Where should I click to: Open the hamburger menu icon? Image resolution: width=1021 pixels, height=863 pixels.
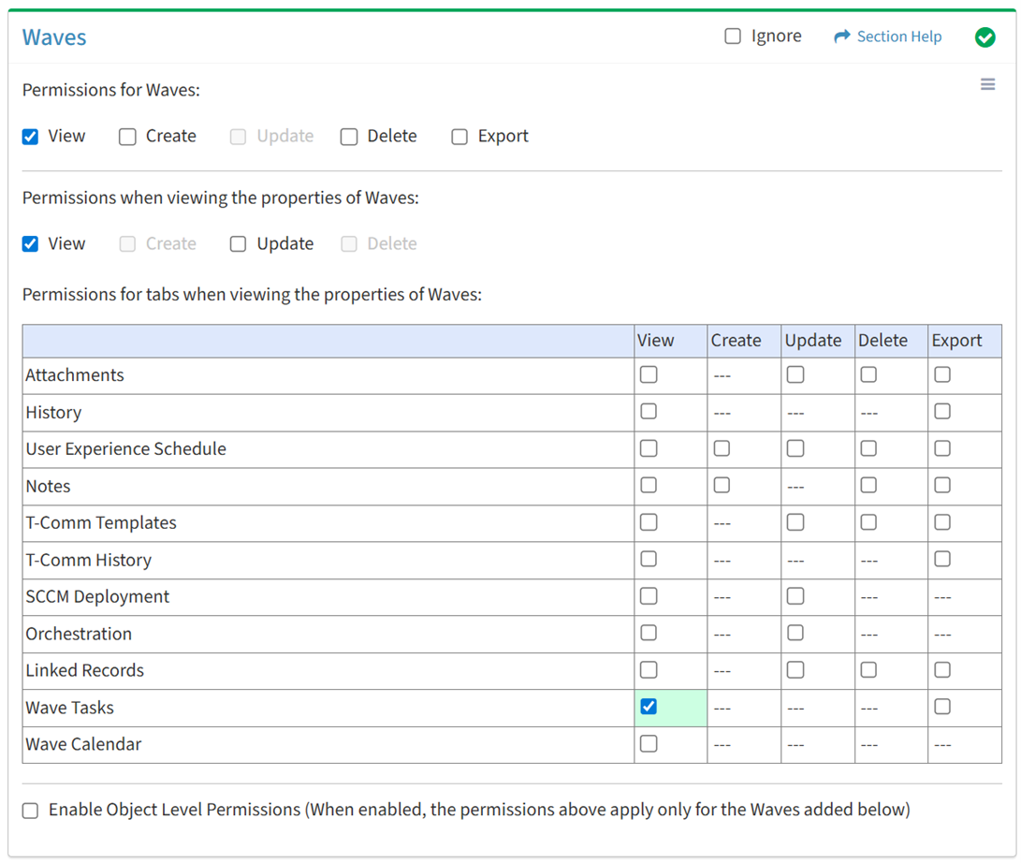pyautogui.click(x=987, y=85)
